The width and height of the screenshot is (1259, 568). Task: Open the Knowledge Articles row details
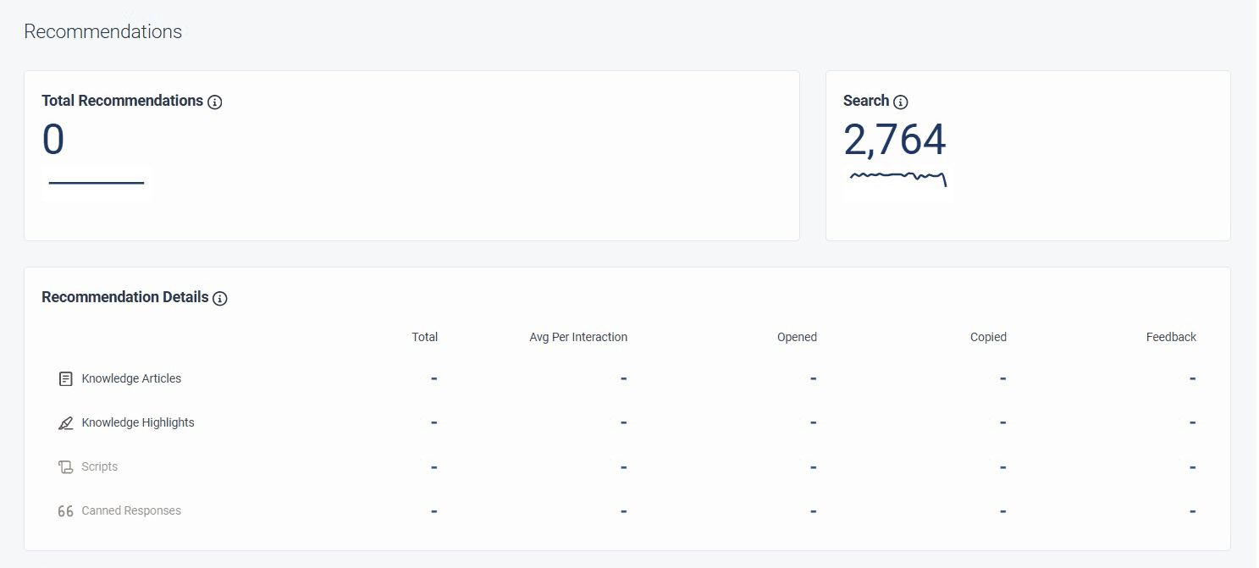tap(130, 378)
